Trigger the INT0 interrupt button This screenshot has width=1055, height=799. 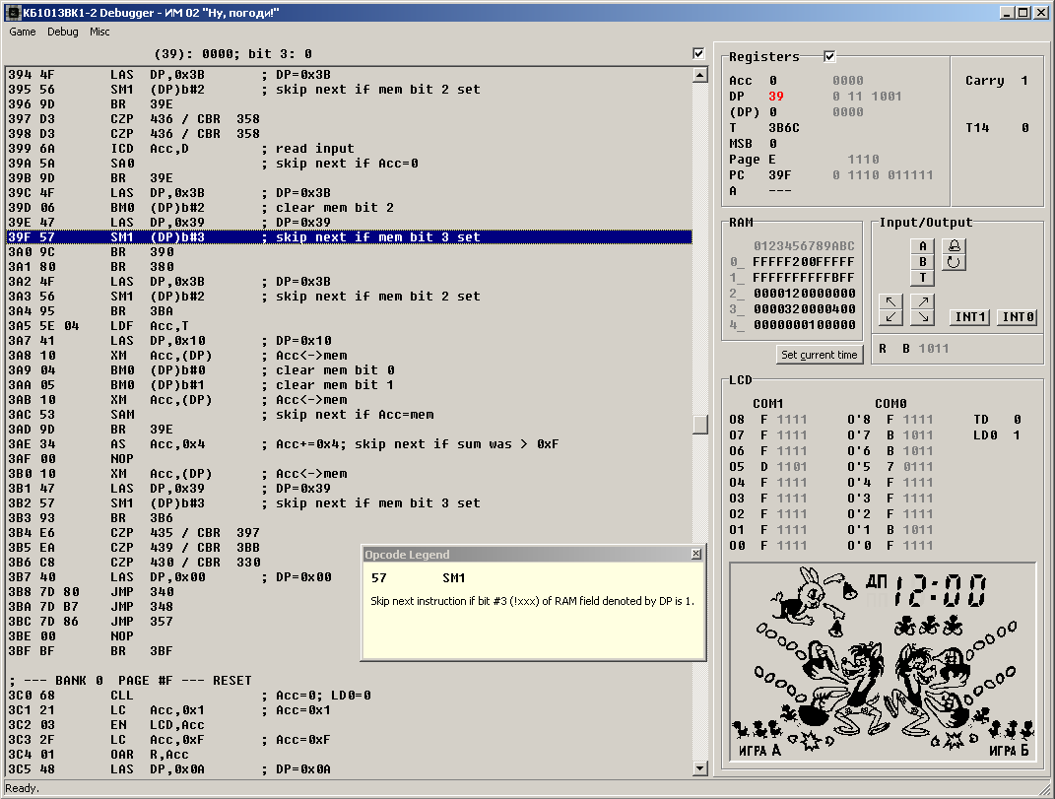pos(1017,317)
